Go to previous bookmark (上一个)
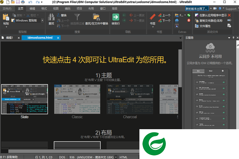Viewport: 239px width, 159px height. point(164,15)
